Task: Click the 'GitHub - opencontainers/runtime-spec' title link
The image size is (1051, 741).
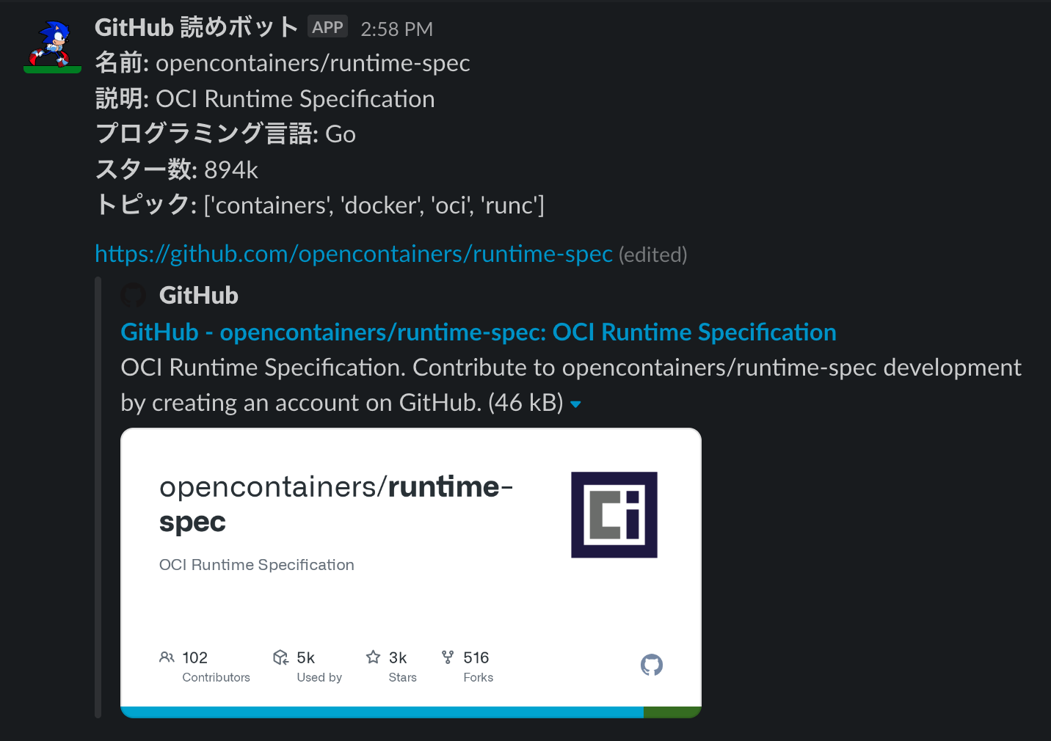Action: pos(478,332)
